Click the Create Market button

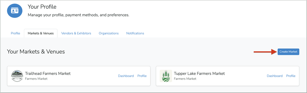pos(288,52)
